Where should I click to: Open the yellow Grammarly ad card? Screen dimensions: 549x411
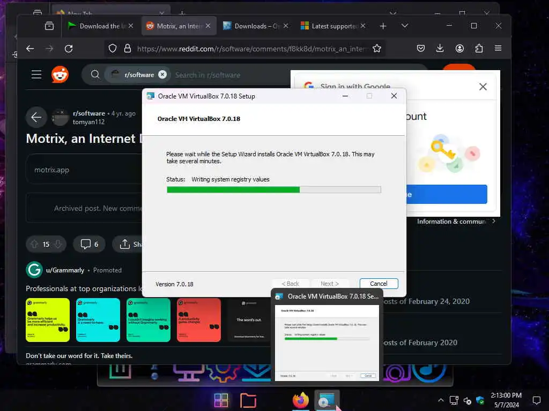[48, 320]
